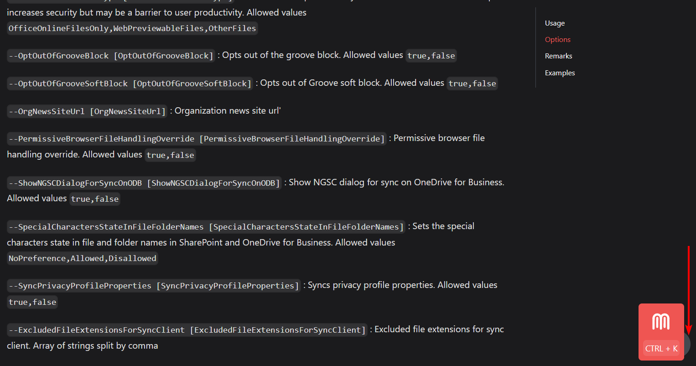Screen dimensions: 696x366
Task: Select the --OrgNewsSiteUrl code element
Action: [86, 110]
